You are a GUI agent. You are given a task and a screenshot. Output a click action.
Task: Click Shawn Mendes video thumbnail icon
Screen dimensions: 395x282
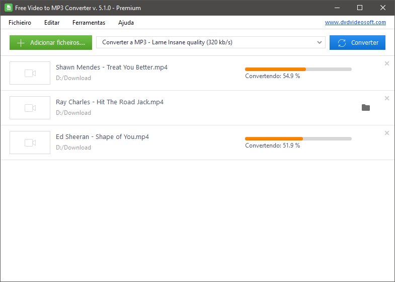point(30,73)
